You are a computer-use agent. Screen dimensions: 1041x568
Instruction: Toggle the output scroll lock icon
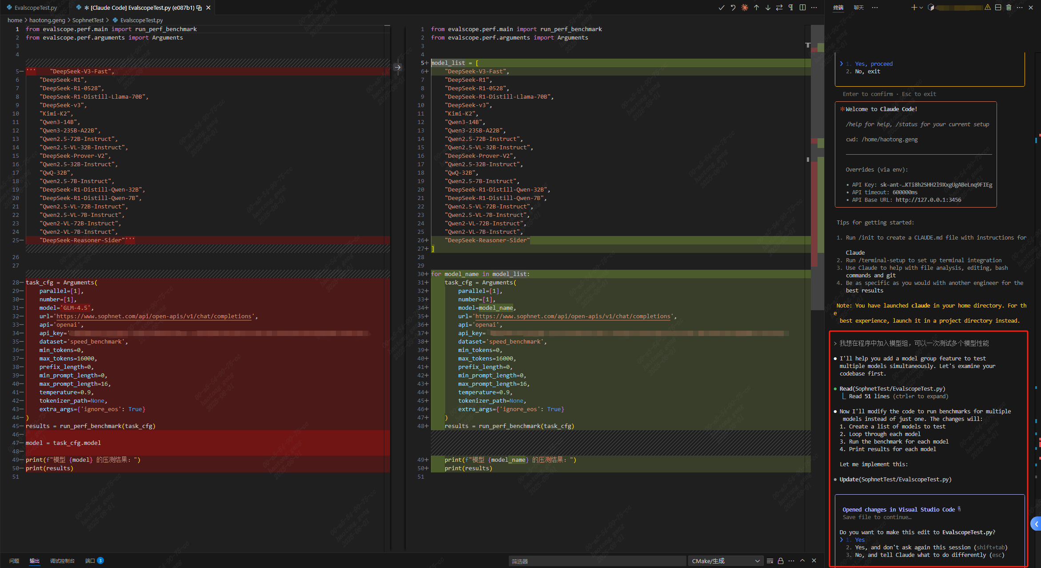click(x=781, y=561)
